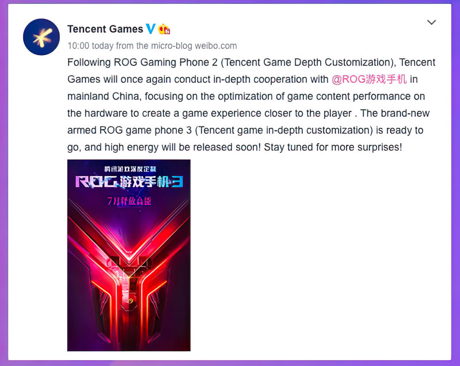Click "Following ROG Gaming Phone 2" text

[142, 63]
